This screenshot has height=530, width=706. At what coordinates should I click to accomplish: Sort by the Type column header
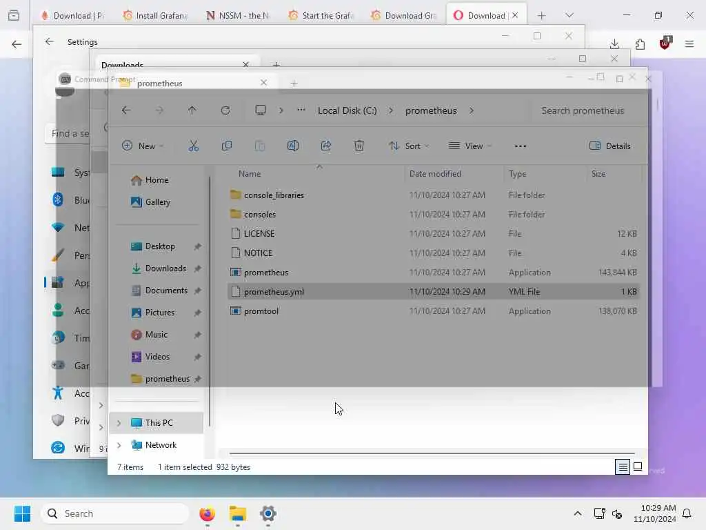517,173
